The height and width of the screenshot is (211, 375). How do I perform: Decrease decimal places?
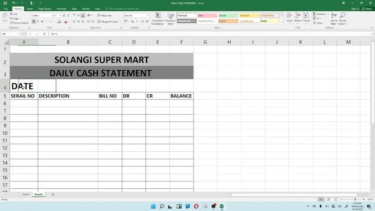coord(147,22)
